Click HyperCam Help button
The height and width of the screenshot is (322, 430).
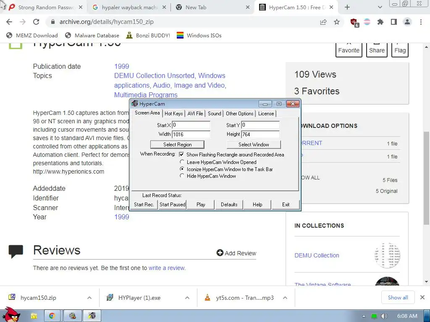click(257, 205)
